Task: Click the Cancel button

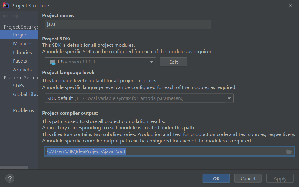Action: [x=248, y=178]
